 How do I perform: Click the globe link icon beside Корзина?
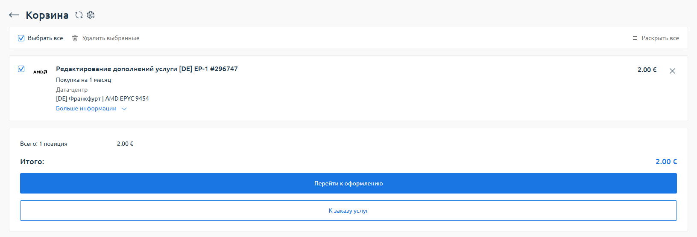click(91, 15)
